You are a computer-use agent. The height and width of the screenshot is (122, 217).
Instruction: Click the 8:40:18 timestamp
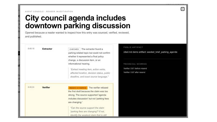pyautogui.click(x=31, y=48)
